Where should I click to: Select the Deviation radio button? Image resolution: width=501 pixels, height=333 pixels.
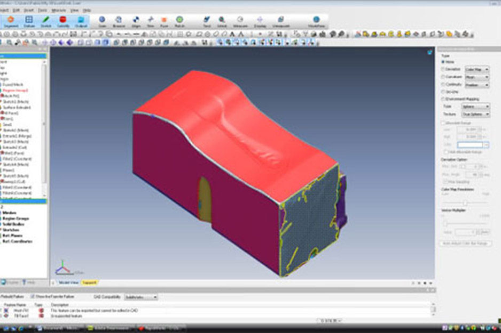[x=443, y=69]
